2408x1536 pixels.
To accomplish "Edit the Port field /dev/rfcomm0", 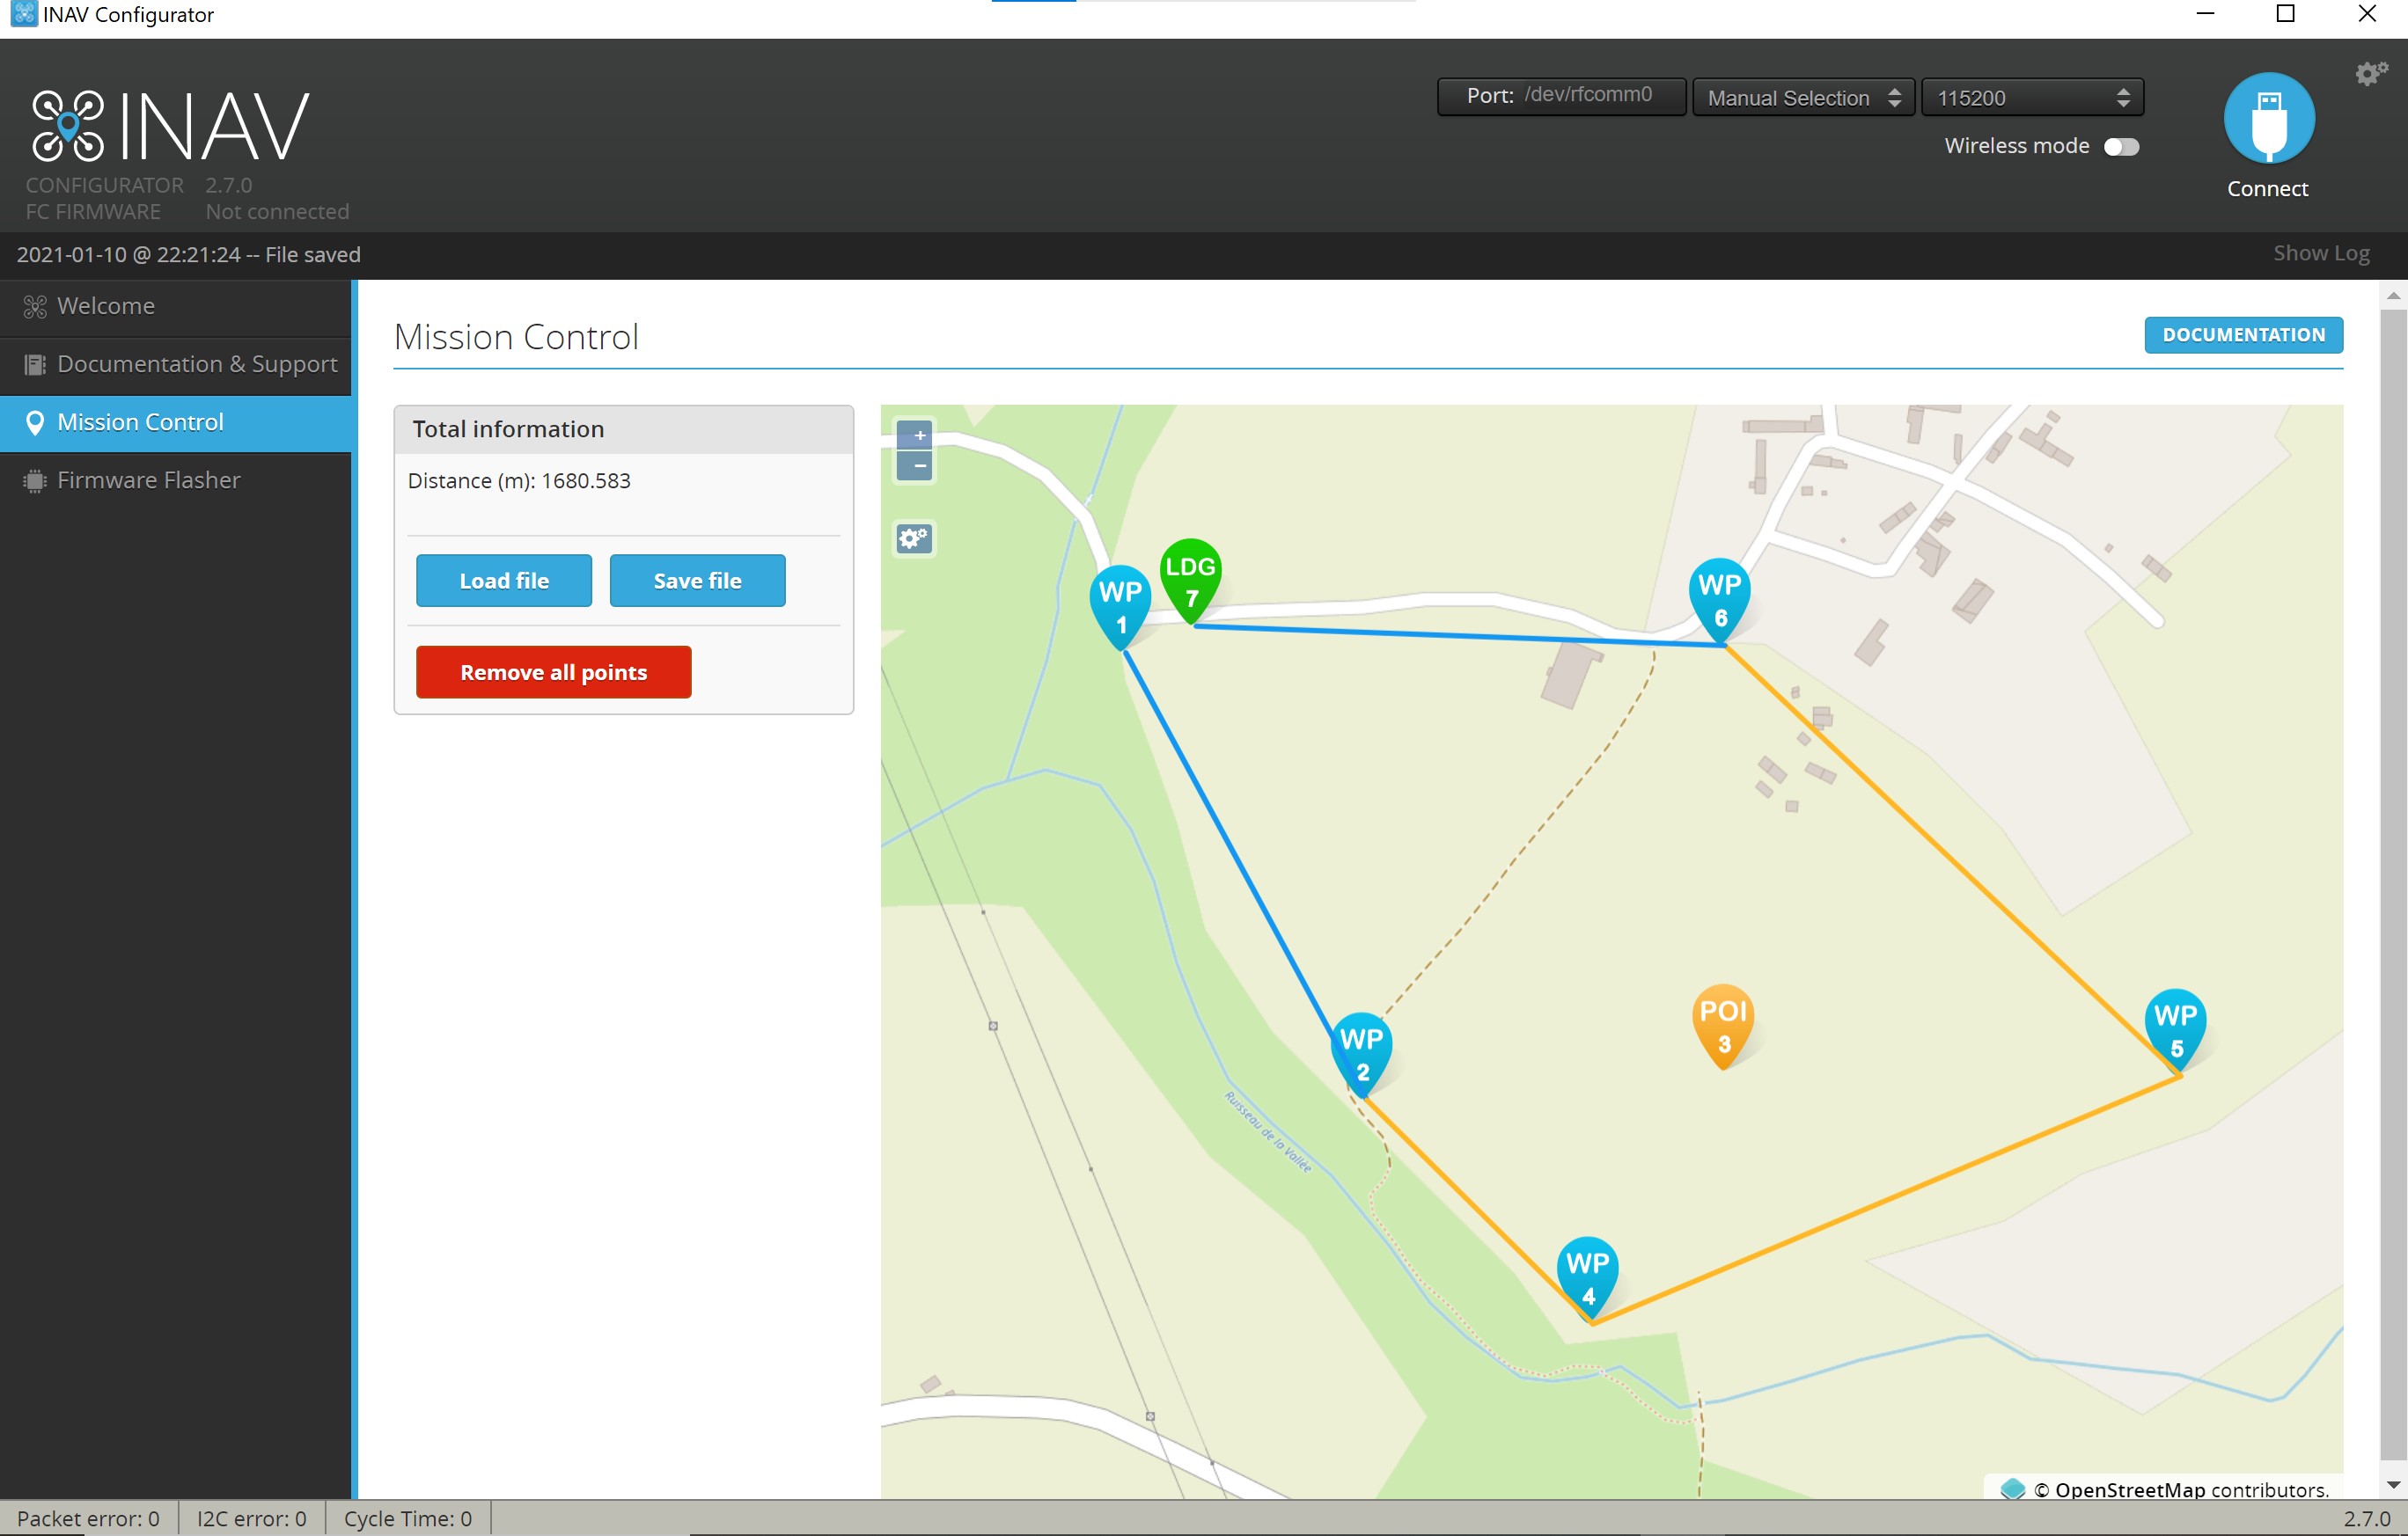I will (1590, 95).
